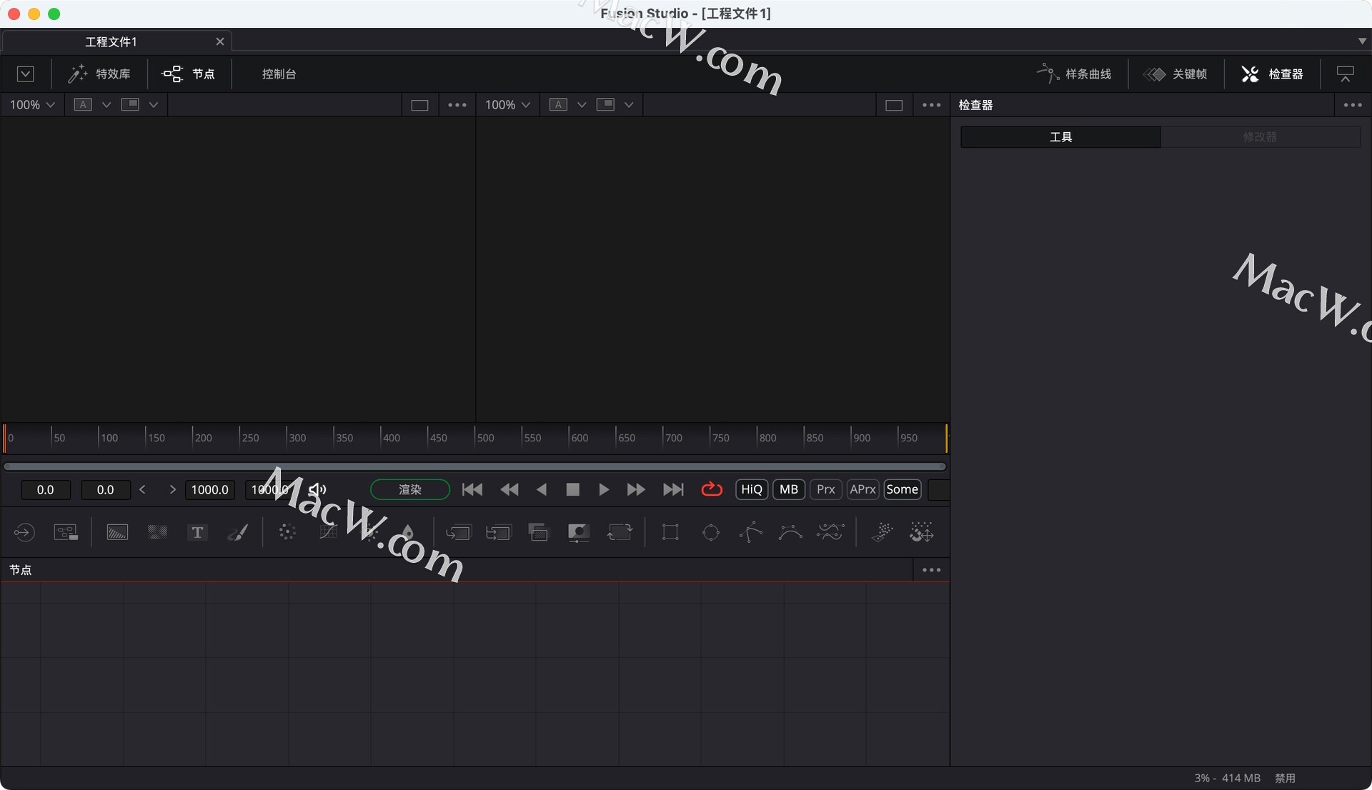The width and height of the screenshot is (1372, 790).
Task: Click the wavy tracker-style icon in the toolbar
Action: [x=830, y=532]
